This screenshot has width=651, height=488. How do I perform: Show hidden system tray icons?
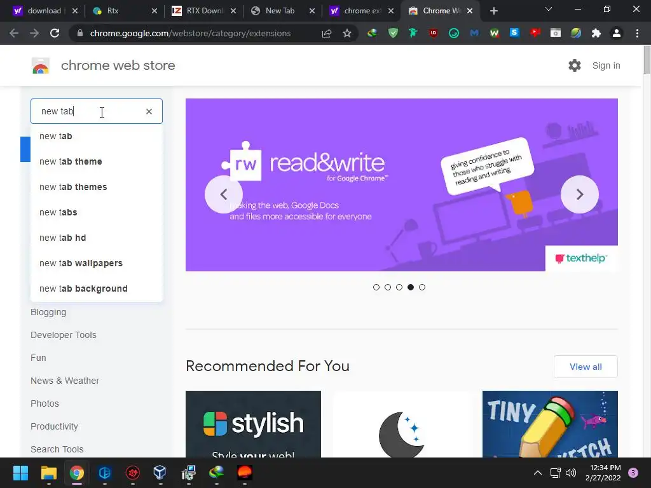538,473
